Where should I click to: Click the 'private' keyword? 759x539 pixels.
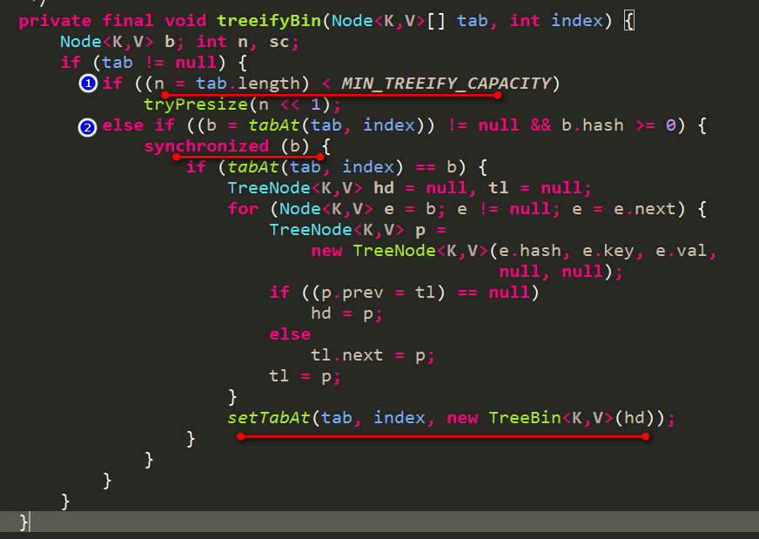tap(55, 21)
